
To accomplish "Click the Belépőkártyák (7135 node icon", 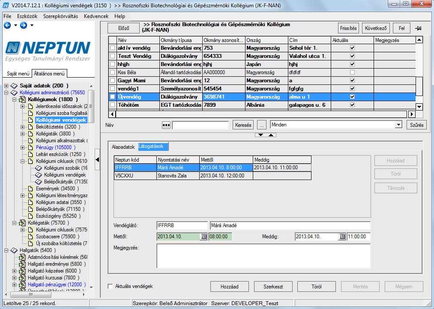I will click(x=39, y=182).
